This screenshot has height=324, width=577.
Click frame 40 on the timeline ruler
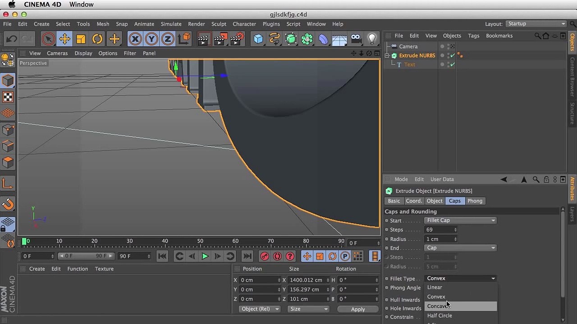click(x=165, y=241)
